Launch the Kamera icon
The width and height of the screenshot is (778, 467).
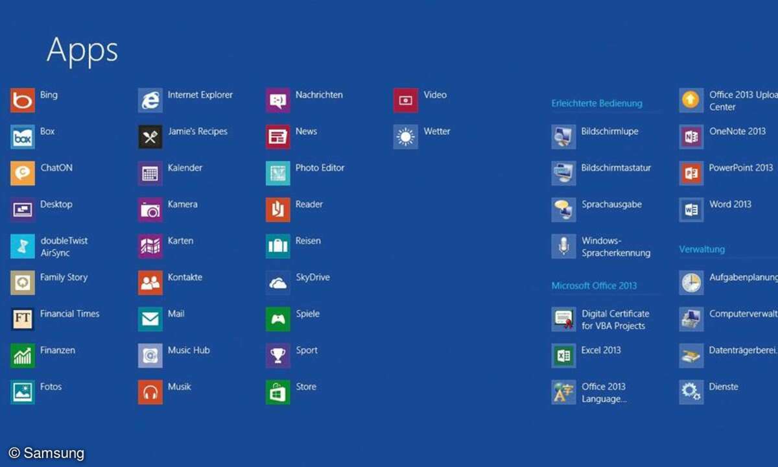click(x=150, y=210)
